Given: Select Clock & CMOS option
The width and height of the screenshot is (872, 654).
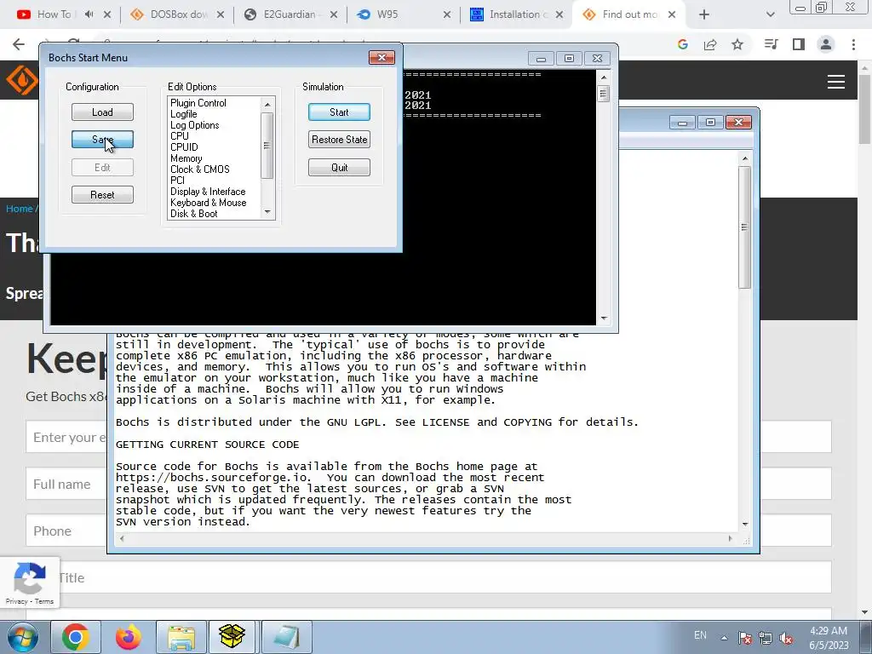Looking at the screenshot, I should [199, 169].
